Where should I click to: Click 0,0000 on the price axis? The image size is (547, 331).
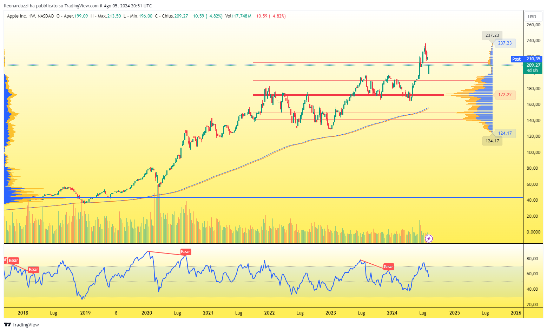coord(533,232)
